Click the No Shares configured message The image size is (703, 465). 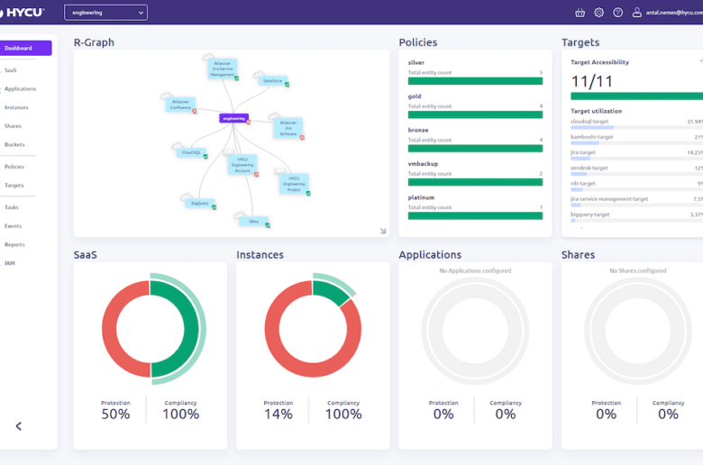point(637,271)
